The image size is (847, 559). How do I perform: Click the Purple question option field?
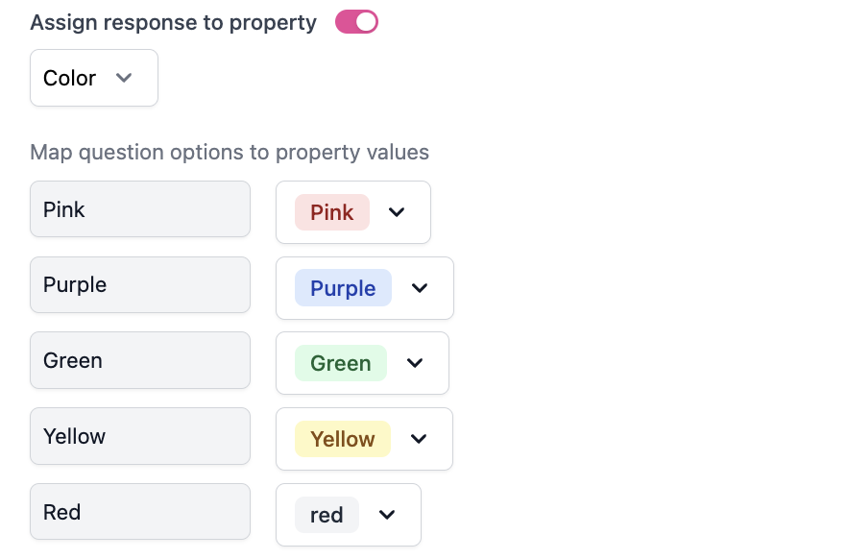[140, 285]
